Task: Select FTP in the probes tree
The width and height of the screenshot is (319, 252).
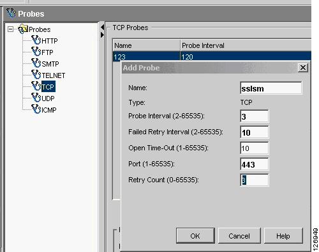Action: tap(47, 52)
